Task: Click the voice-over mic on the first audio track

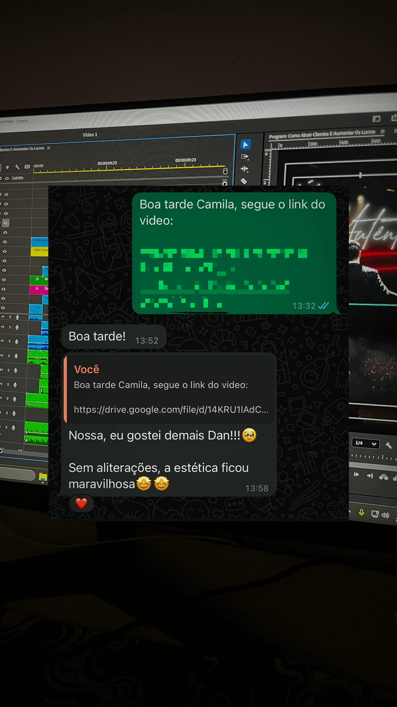Action: 17,317
